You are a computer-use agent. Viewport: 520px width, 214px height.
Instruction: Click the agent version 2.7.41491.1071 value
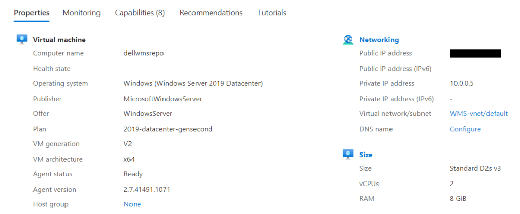tap(147, 189)
